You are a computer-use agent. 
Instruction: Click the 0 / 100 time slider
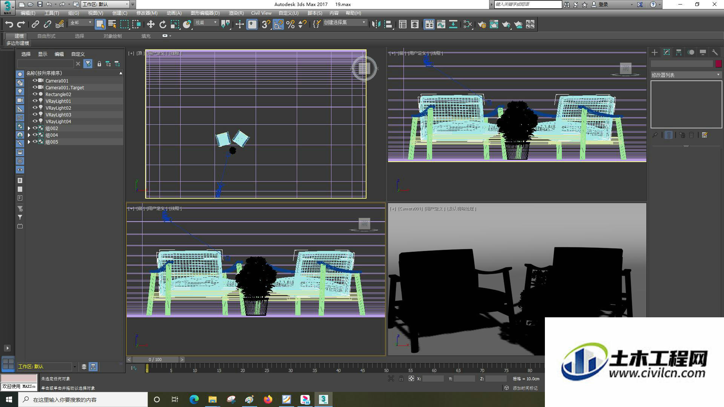155,360
